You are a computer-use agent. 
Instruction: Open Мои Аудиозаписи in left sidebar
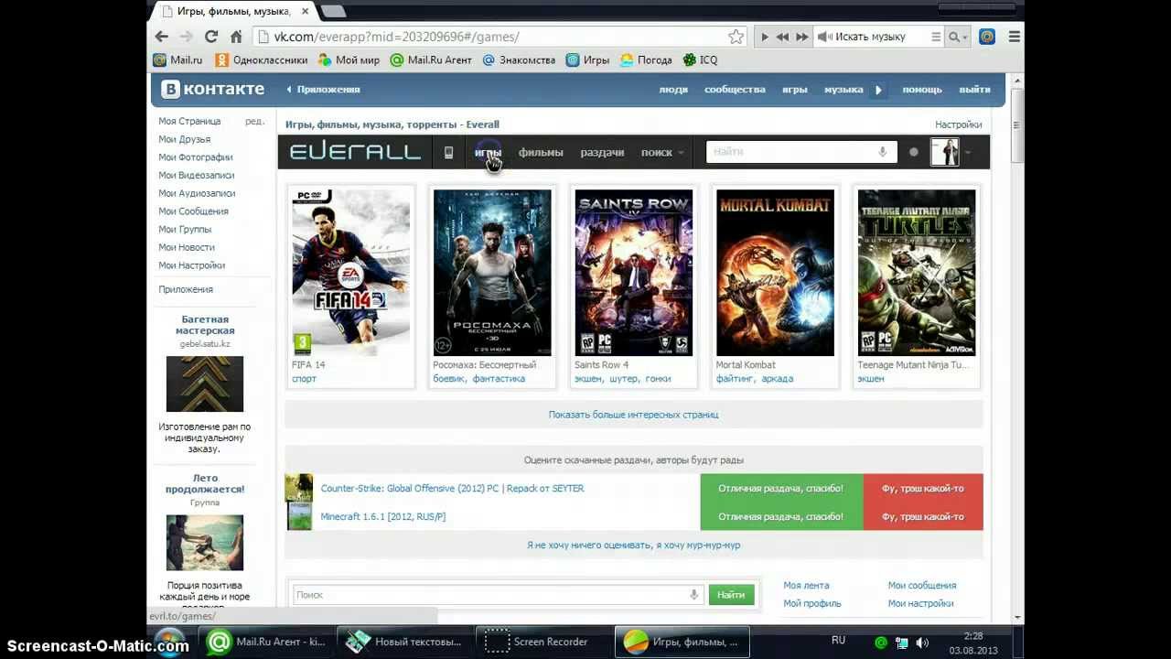point(197,193)
